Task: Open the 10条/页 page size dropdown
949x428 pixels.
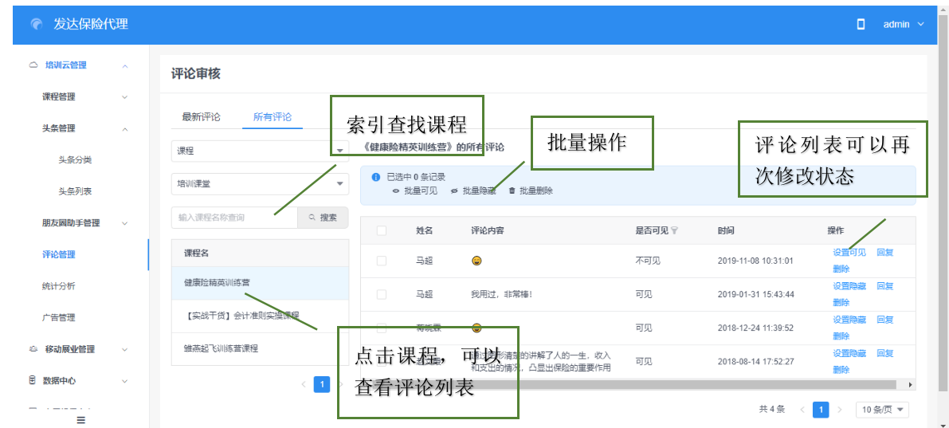Action: coord(882,410)
